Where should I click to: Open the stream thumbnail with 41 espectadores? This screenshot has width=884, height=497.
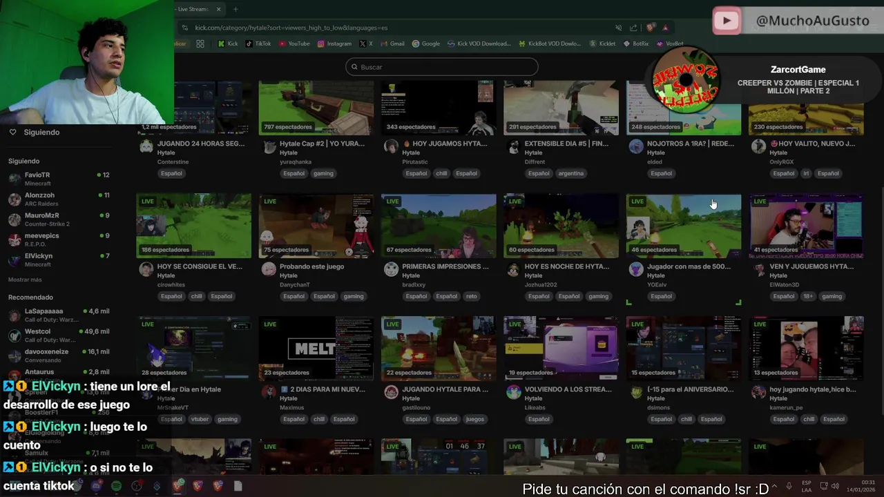(x=806, y=226)
